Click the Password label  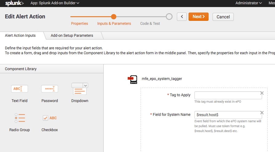tap(50, 101)
